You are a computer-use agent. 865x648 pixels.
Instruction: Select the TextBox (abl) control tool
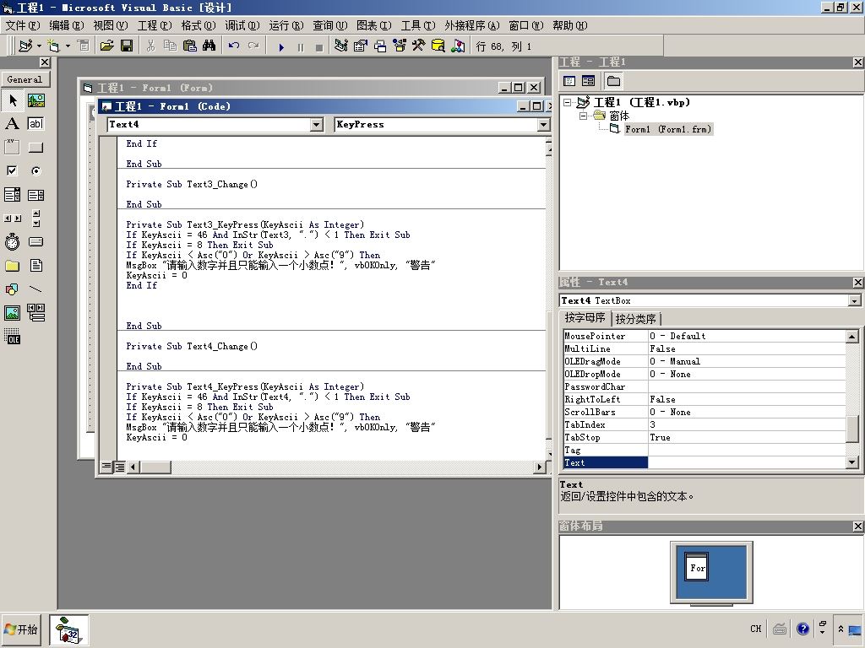pos(35,123)
